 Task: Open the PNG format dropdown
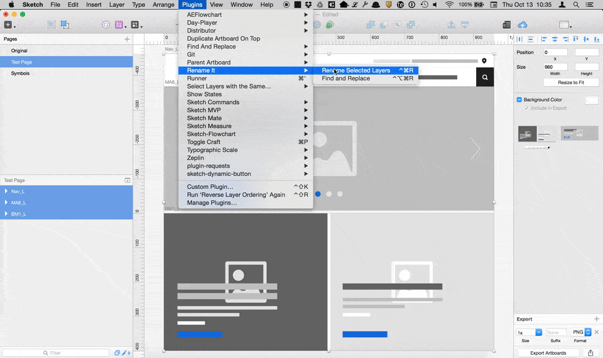(580, 332)
